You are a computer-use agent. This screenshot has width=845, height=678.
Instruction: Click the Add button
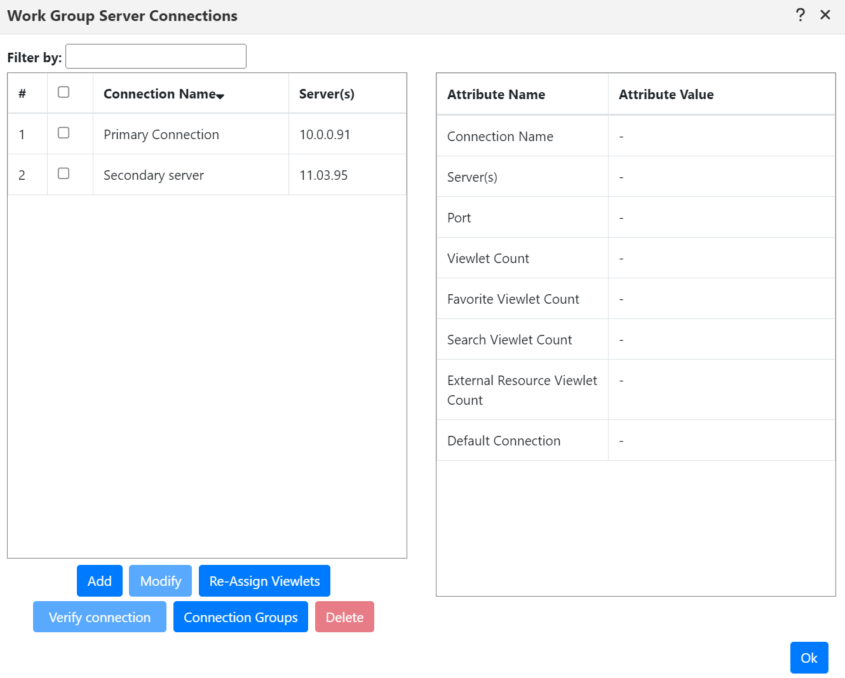coord(100,581)
